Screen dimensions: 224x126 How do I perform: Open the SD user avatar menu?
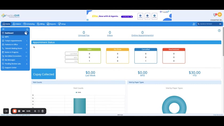(x=219, y=14)
